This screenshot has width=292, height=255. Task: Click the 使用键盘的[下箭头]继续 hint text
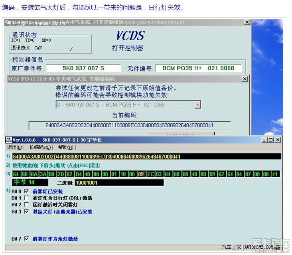[x=56, y=165]
